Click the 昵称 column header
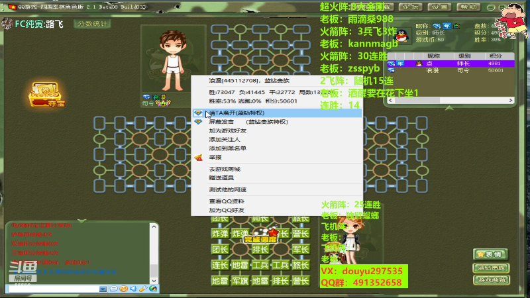The image size is (530, 298). click(x=434, y=56)
